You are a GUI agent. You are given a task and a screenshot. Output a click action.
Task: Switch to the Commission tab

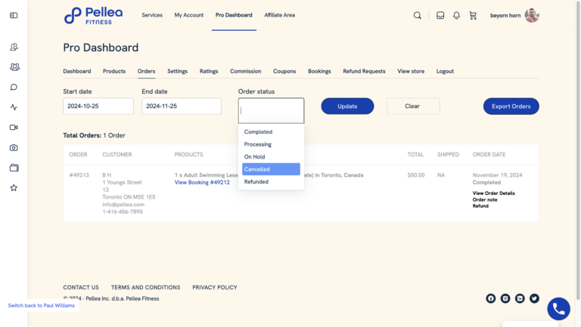pos(245,72)
